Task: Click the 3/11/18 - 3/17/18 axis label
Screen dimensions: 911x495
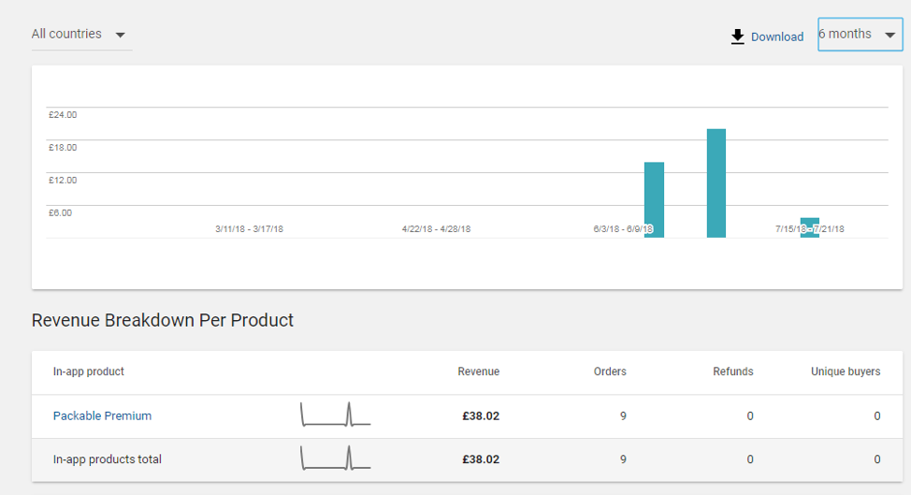Action: pyautogui.click(x=249, y=229)
